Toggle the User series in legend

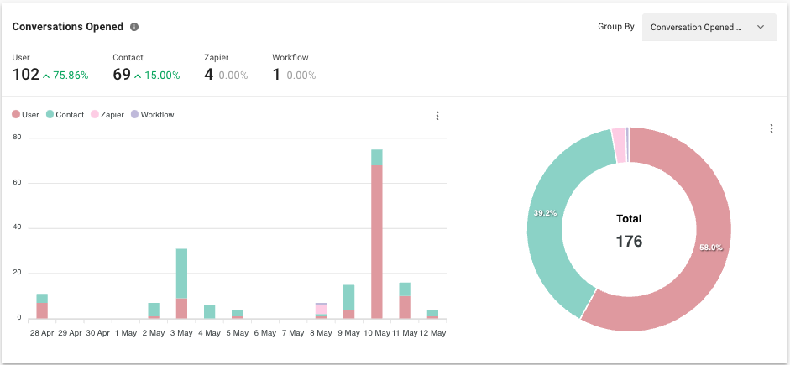(x=25, y=115)
